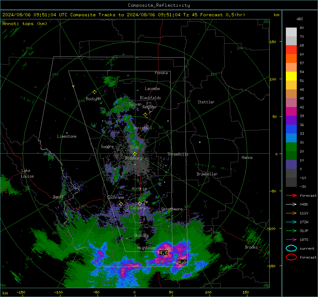This screenshot has height=297, width=318.
Task: Click the 4.6 storm top label near HighRiver
Action: coord(164,253)
